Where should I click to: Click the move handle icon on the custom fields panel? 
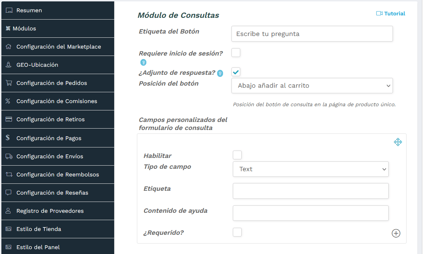click(x=398, y=142)
